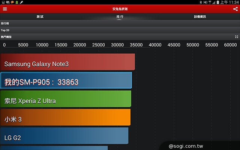The height and width of the screenshot is (150, 240).
Task: Tap the pen notification icon in the status bar
Action: pos(21,2)
